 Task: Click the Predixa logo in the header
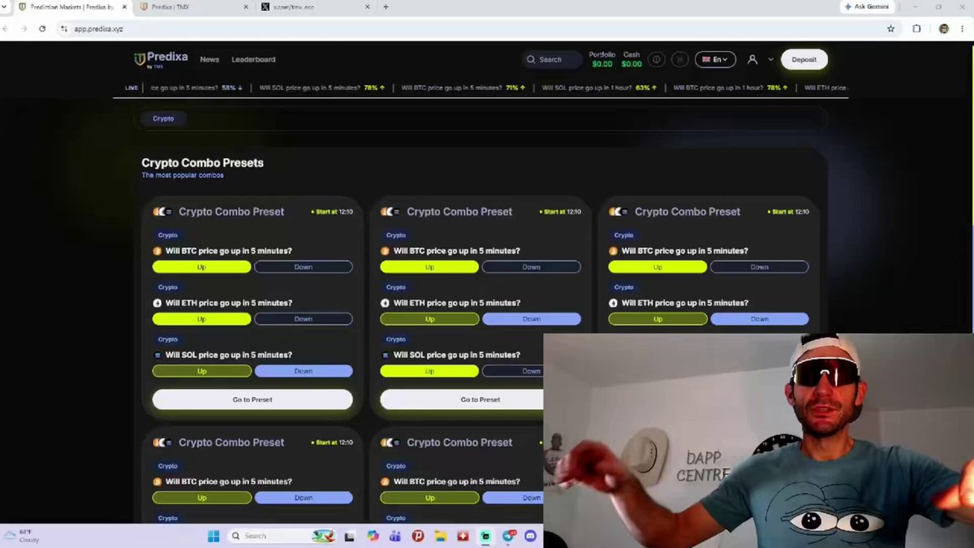click(161, 59)
